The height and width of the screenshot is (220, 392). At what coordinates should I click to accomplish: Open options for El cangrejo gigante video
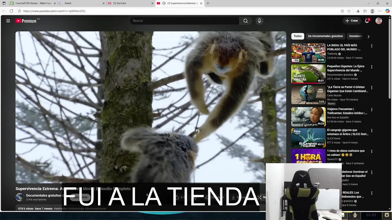(x=372, y=130)
